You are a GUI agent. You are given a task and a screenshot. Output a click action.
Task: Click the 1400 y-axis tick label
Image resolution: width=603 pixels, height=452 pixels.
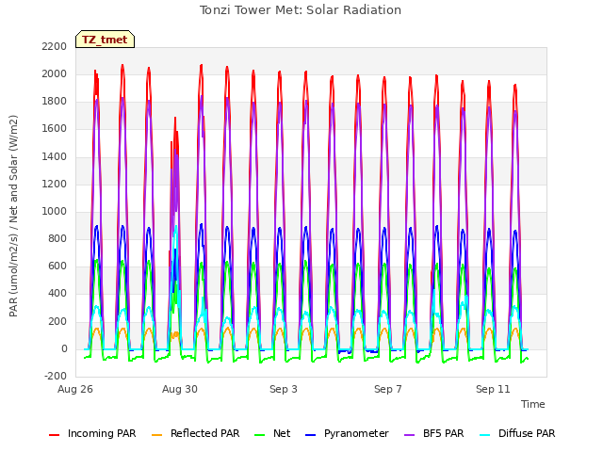pos(55,157)
